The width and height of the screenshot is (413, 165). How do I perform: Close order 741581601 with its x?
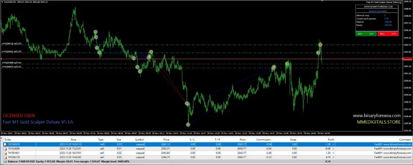pyautogui.click(x=333, y=153)
